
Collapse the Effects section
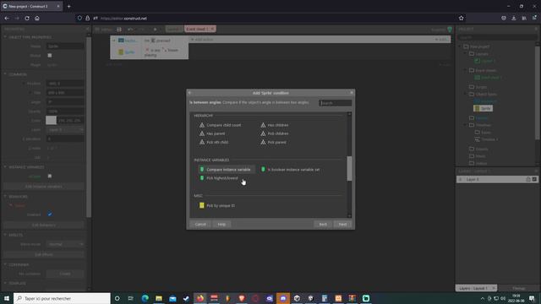pyautogui.click(x=5, y=235)
